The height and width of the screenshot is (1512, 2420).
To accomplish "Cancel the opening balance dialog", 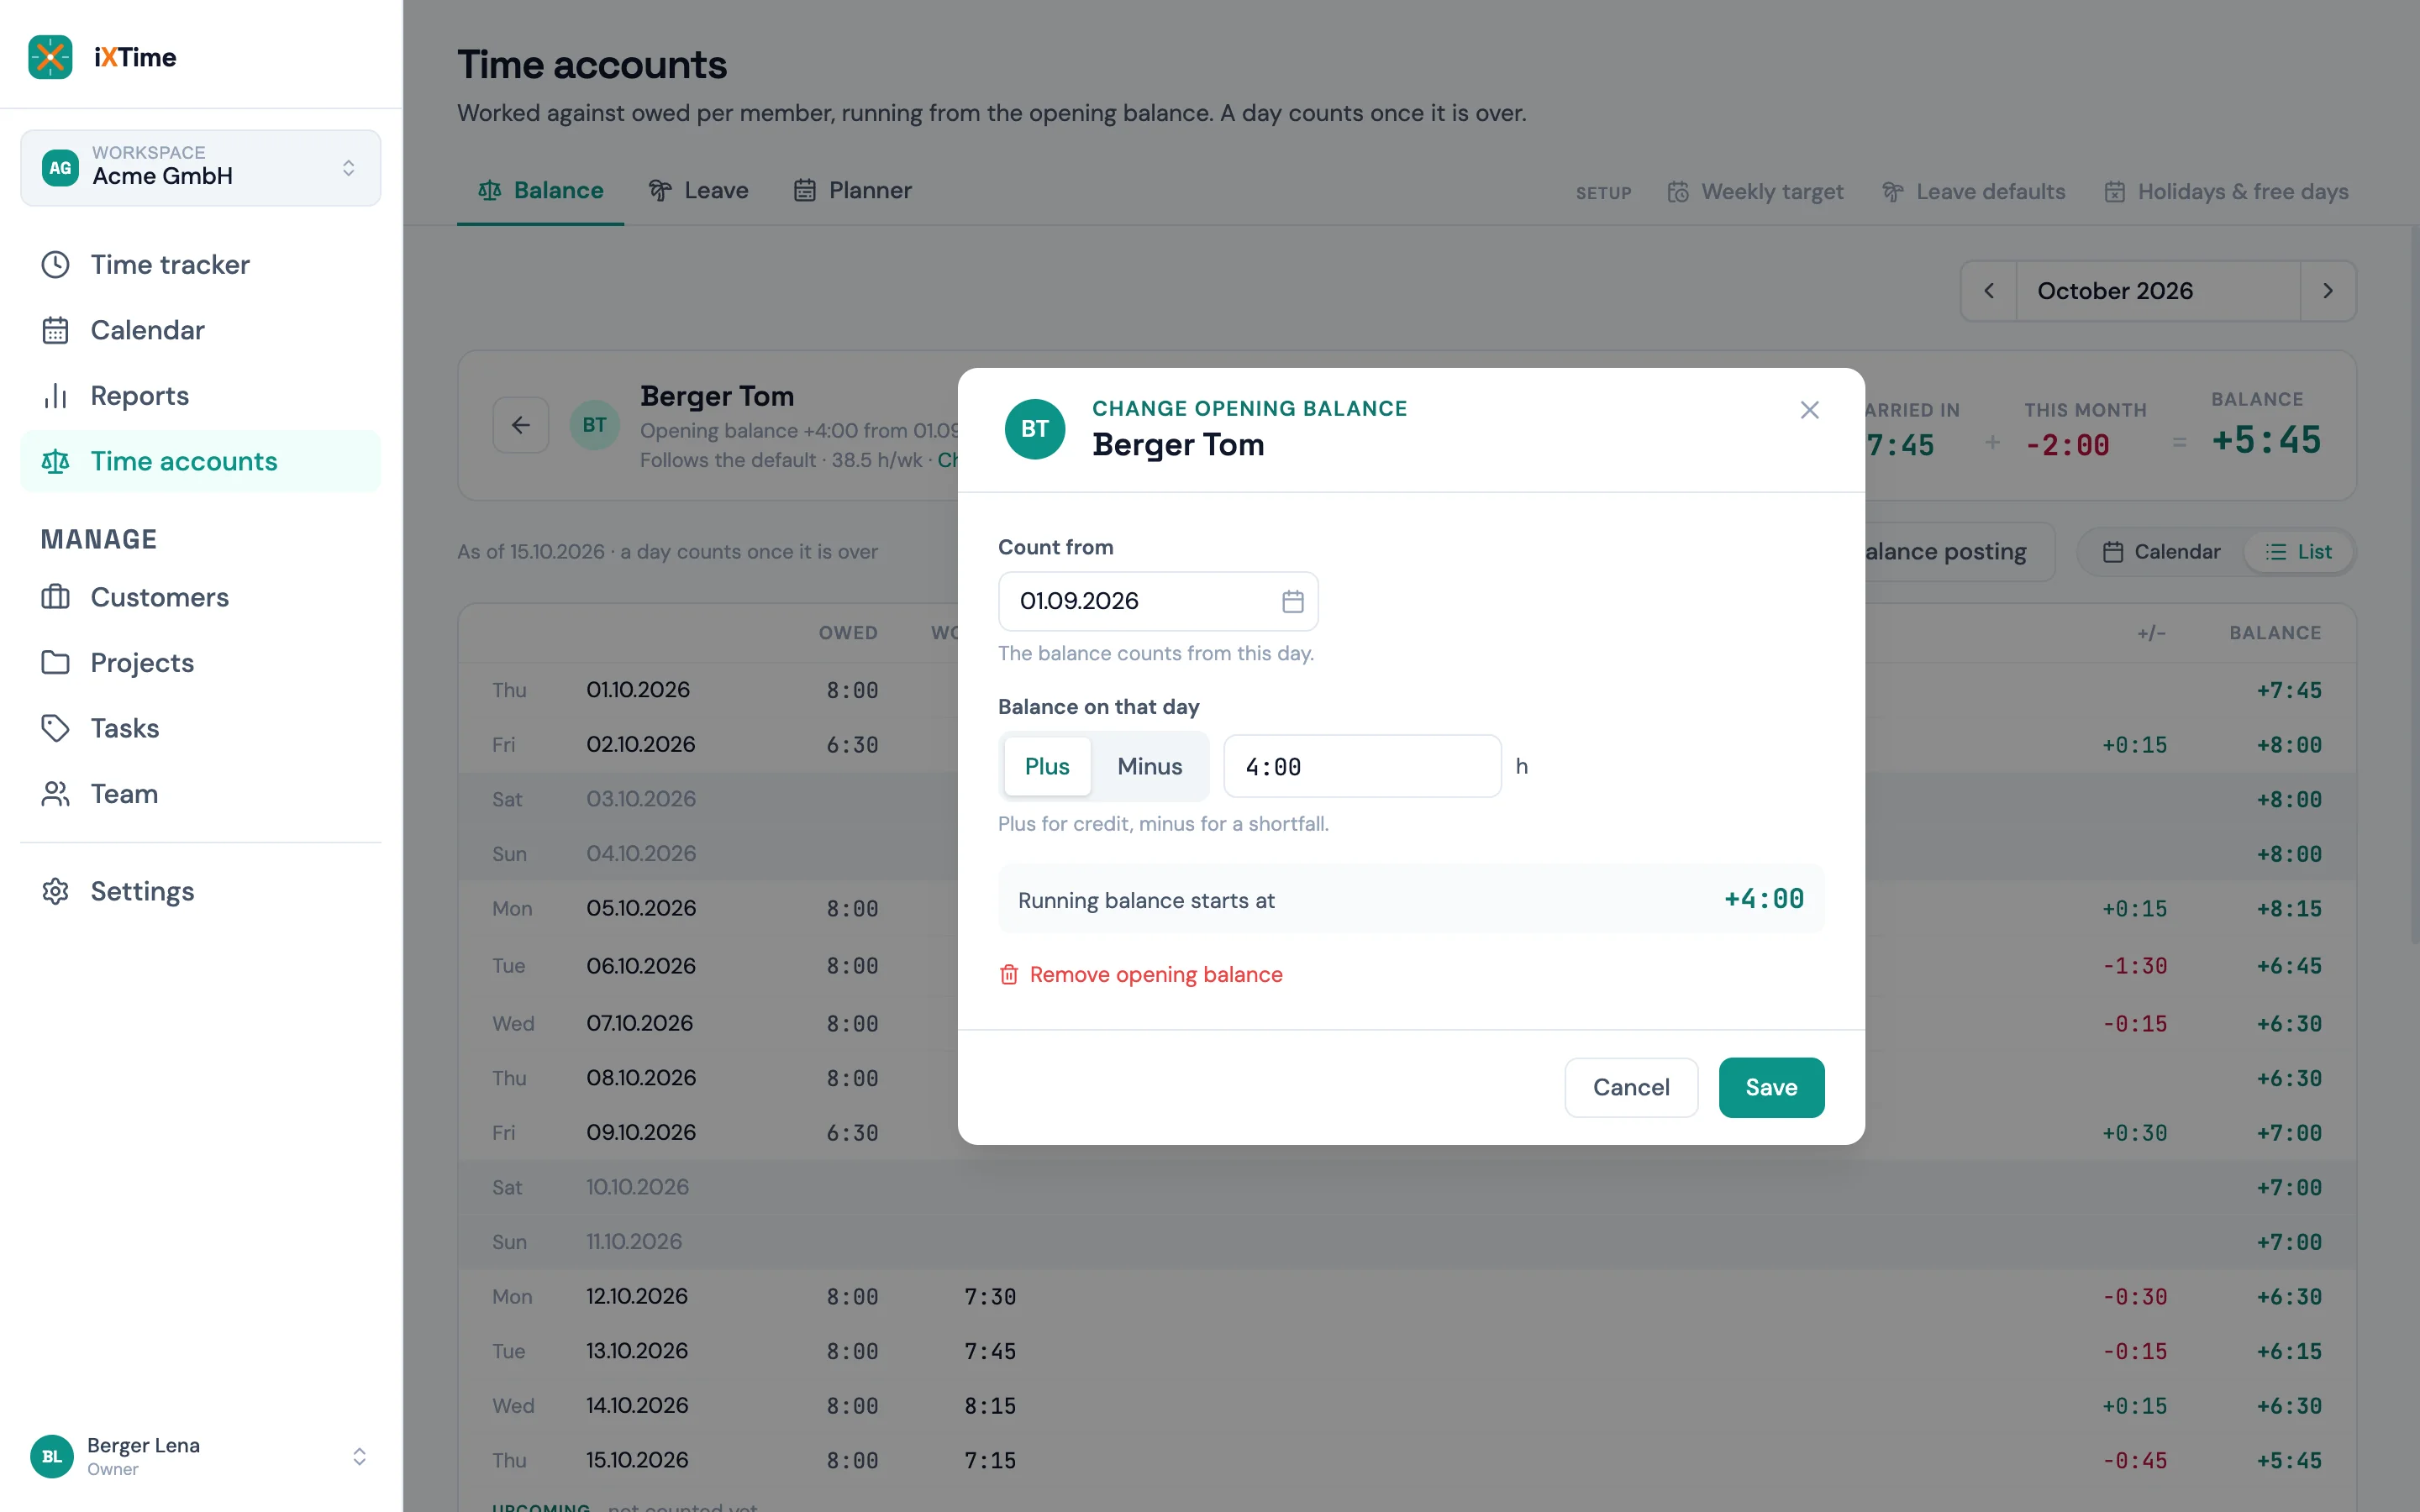I will [x=1631, y=1087].
